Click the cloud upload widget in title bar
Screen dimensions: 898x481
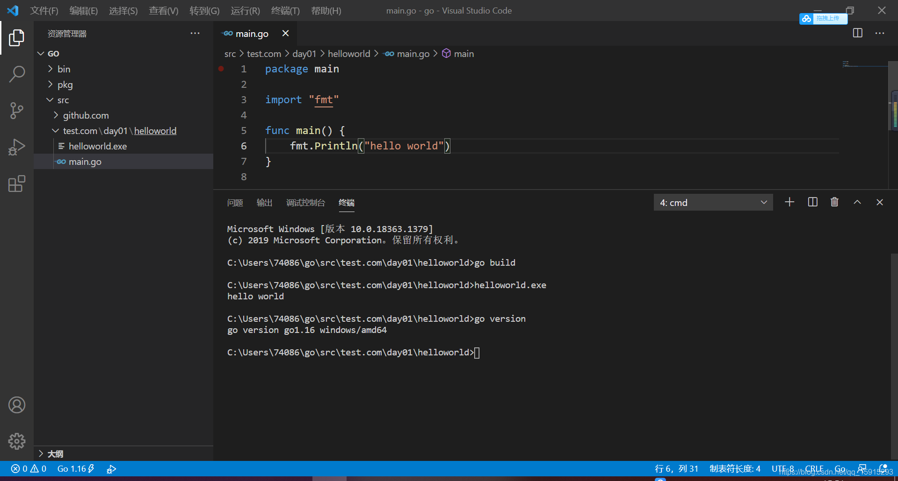tap(823, 19)
